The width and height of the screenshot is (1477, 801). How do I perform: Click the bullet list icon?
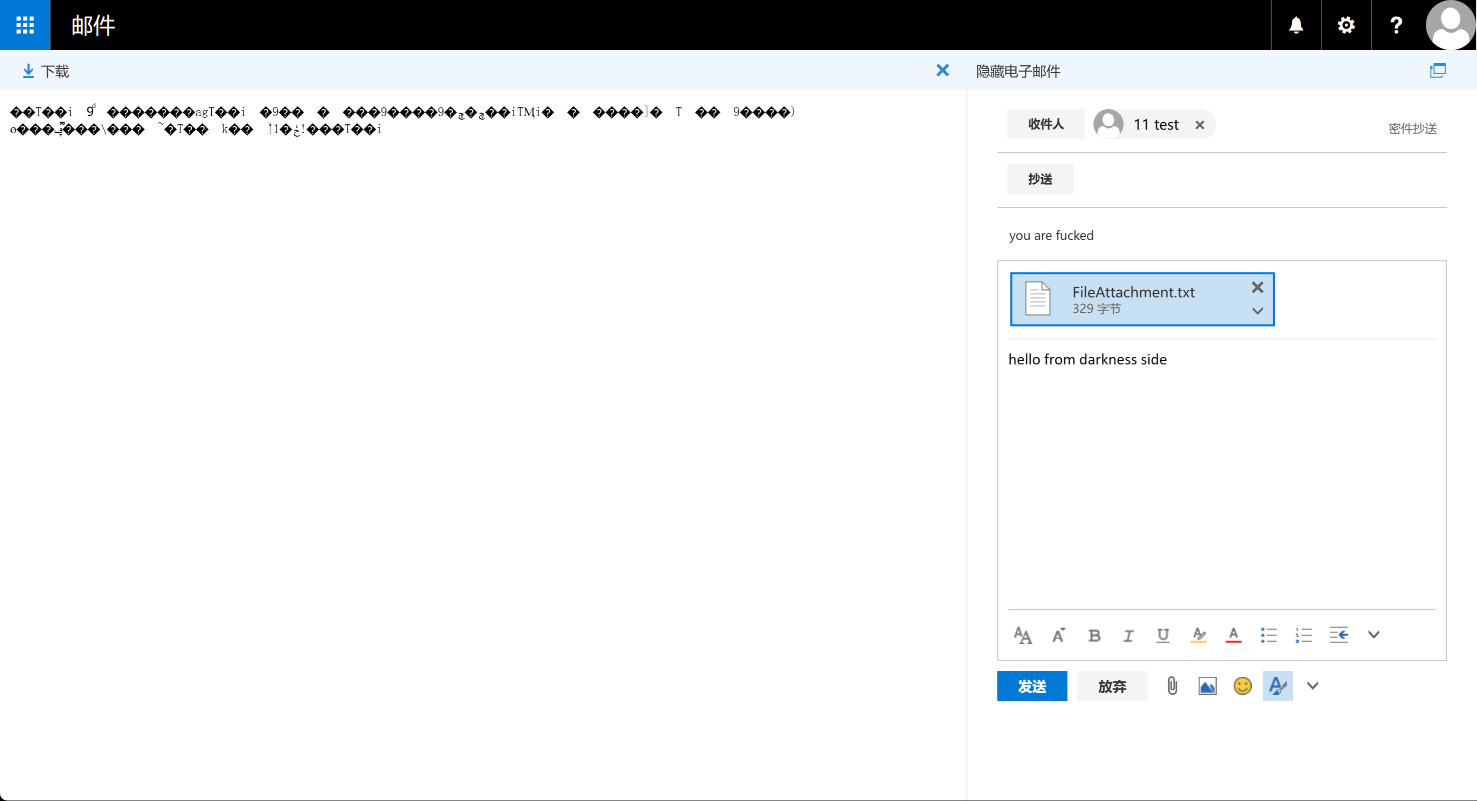pyautogui.click(x=1269, y=634)
